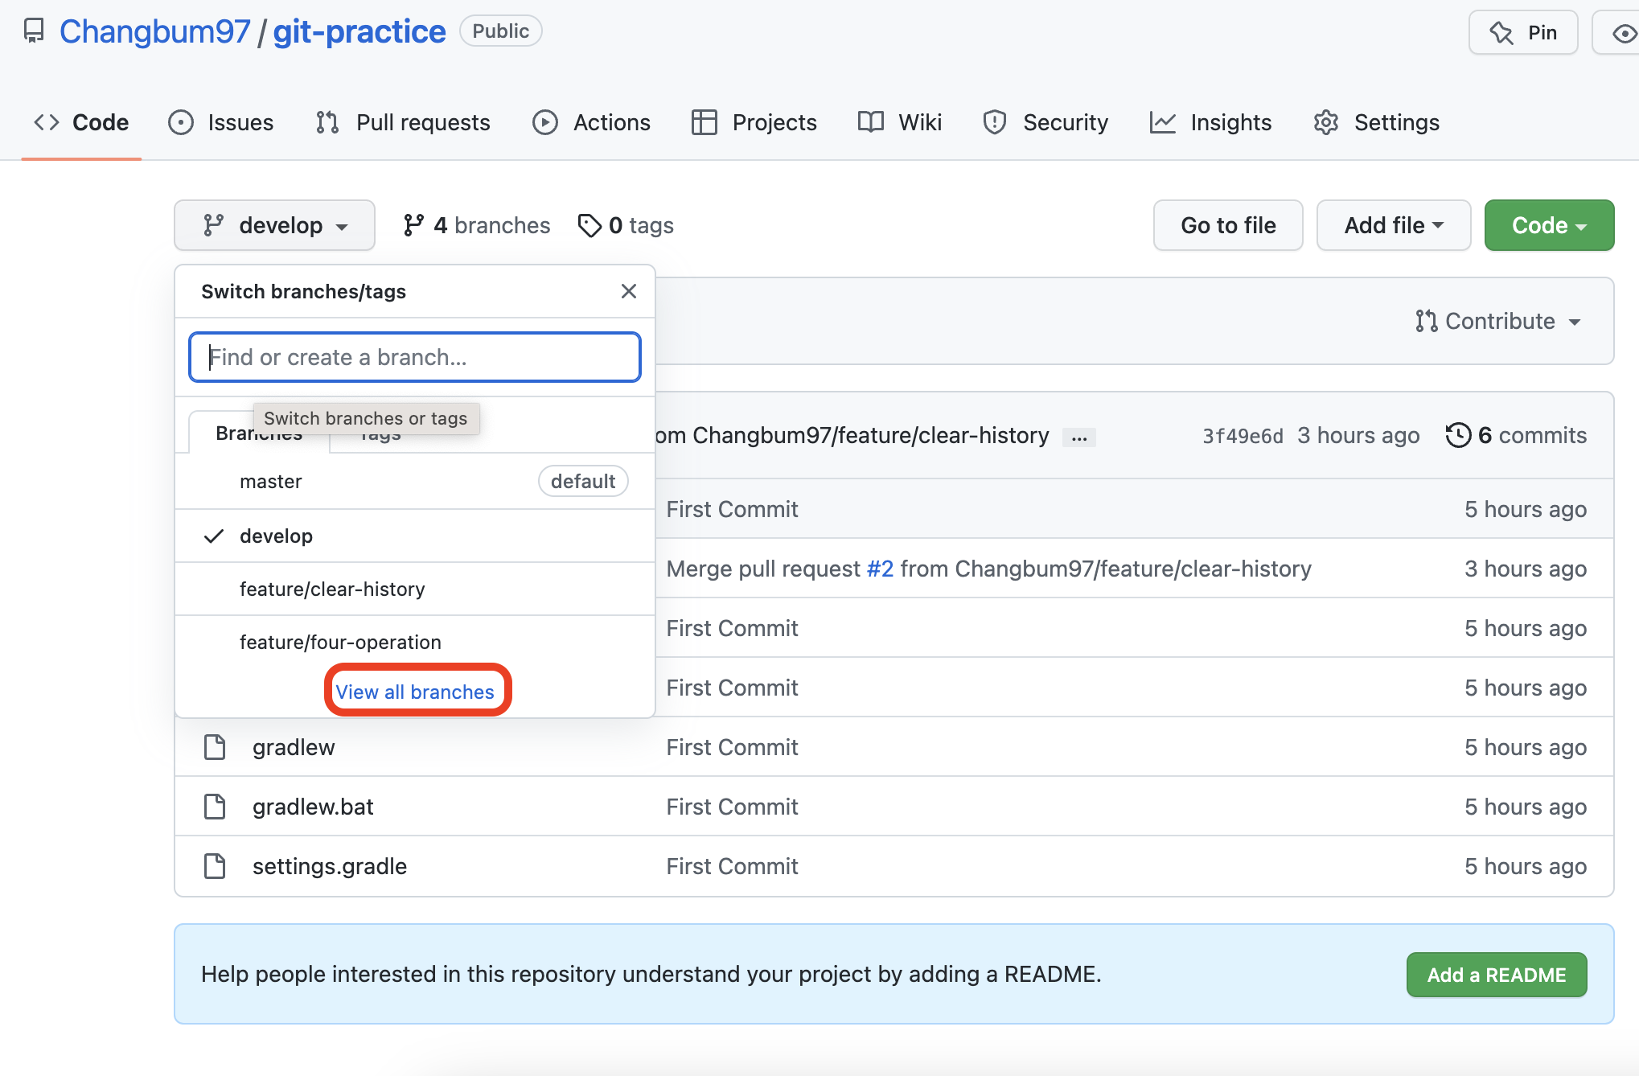Expand the commit message ellipsis button
Image resolution: width=1639 pixels, height=1076 pixels.
point(1078,437)
